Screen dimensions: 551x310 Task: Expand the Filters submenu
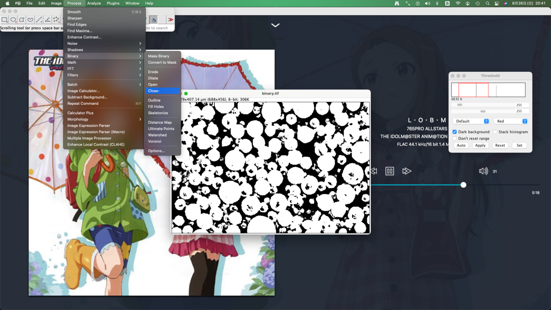pos(104,75)
